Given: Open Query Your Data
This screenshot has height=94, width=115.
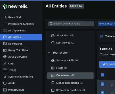Looking at the screenshot, I should tap(21, 50).
